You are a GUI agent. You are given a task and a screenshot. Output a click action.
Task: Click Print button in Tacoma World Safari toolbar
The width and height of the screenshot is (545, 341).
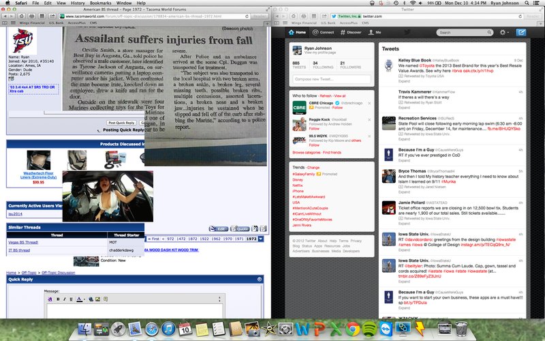(31, 16)
